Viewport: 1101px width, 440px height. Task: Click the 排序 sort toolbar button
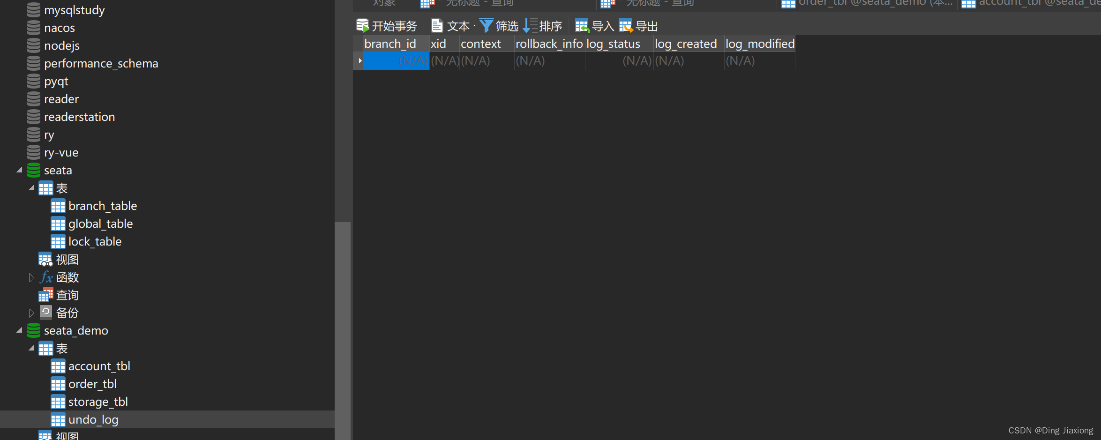pos(543,26)
